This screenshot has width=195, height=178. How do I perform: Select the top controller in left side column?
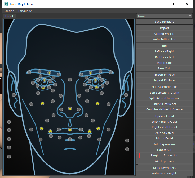coord(9,122)
